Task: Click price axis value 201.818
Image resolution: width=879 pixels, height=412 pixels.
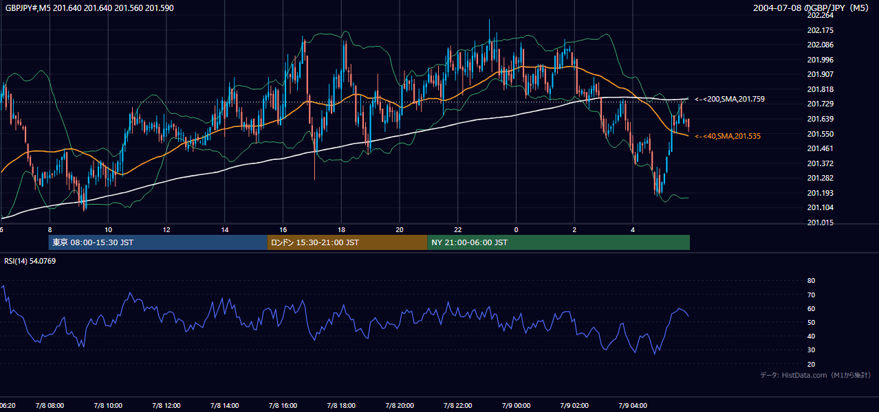Action: [821, 89]
